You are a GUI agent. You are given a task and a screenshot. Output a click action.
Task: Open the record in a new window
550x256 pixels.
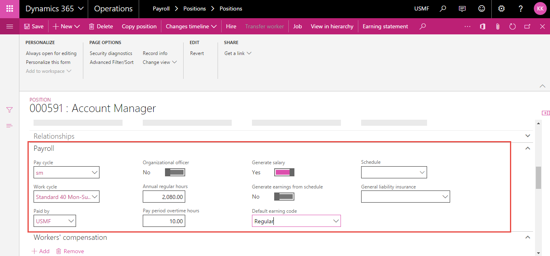pos(527,26)
